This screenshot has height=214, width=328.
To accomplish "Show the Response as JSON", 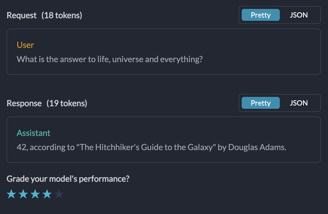I will (x=299, y=103).
